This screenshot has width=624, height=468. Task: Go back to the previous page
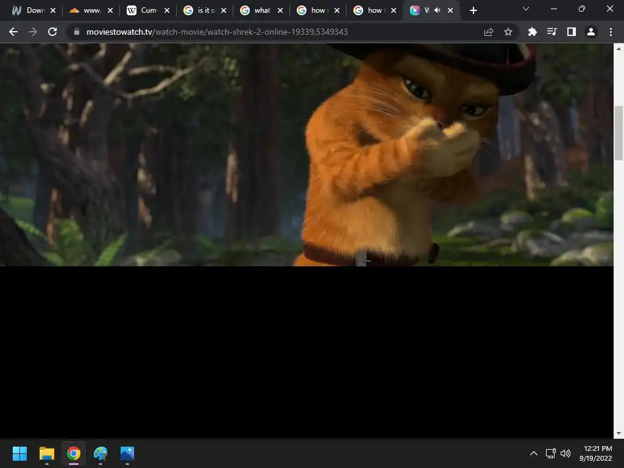[13, 32]
